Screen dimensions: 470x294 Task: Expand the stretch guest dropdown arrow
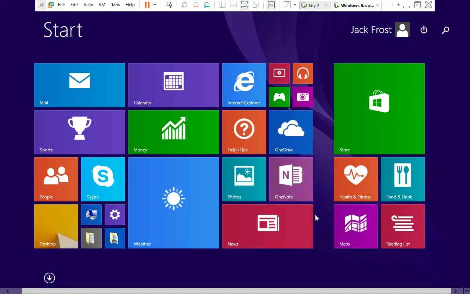[295, 5]
